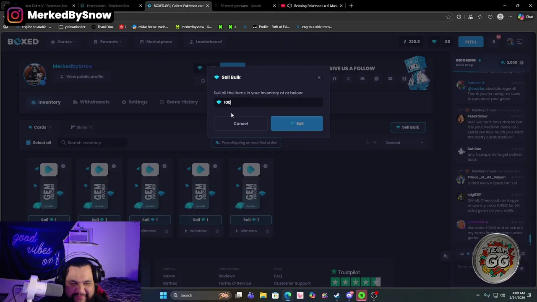Select the Skins sub-tab
This screenshot has height=302, width=537.
pyautogui.click(x=82, y=127)
